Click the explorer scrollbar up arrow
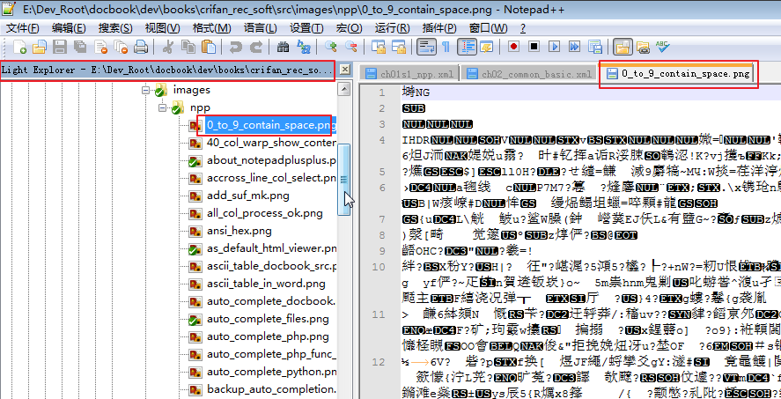The image size is (781, 399). pyautogui.click(x=343, y=89)
